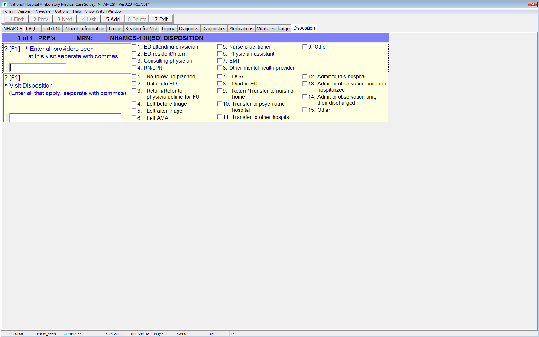The width and height of the screenshot is (539, 337).
Task: Click the 5-23-2014 date in status bar
Action: (114, 334)
